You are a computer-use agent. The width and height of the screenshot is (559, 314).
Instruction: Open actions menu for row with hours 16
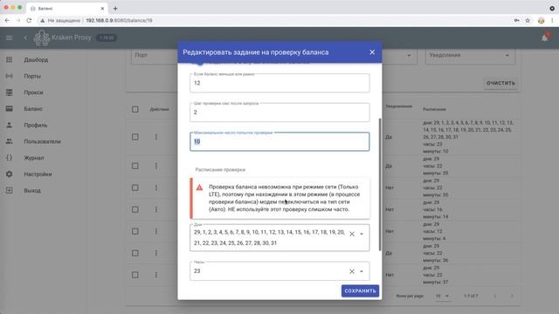(x=156, y=209)
